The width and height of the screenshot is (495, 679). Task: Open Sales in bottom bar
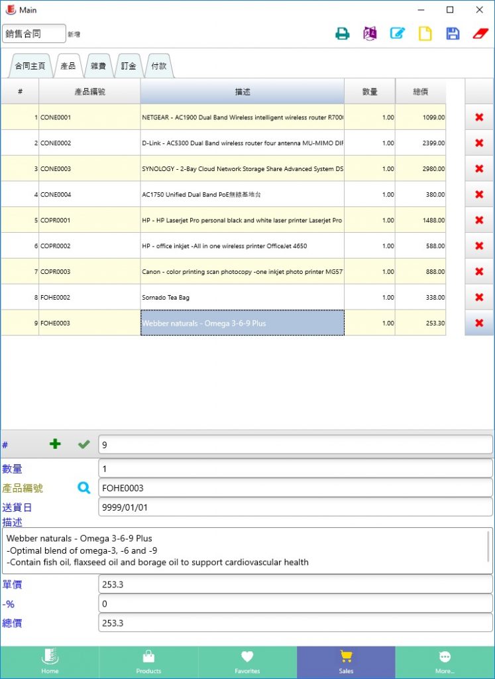click(346, 662)
